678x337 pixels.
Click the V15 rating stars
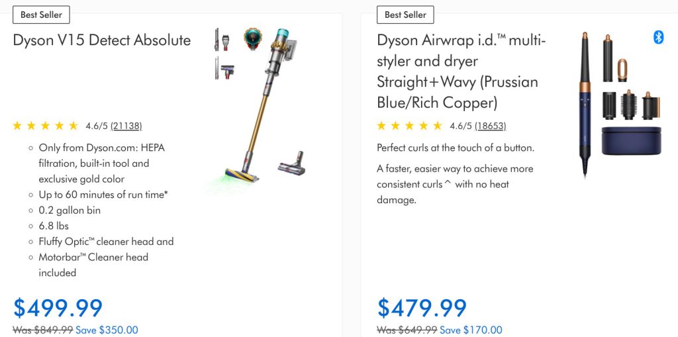pos(46,126)
